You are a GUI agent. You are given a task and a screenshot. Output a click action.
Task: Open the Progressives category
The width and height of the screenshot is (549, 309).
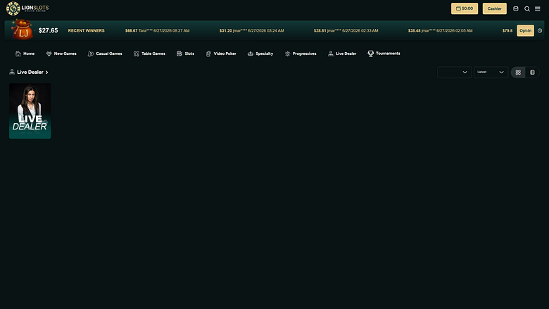point(301,53)
